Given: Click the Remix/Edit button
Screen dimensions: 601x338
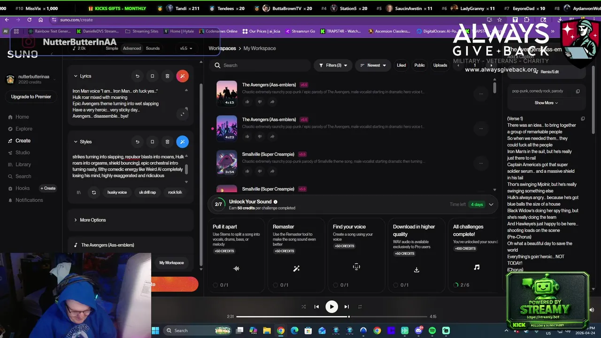Looking at the screenshot, I should click(547, 72).
